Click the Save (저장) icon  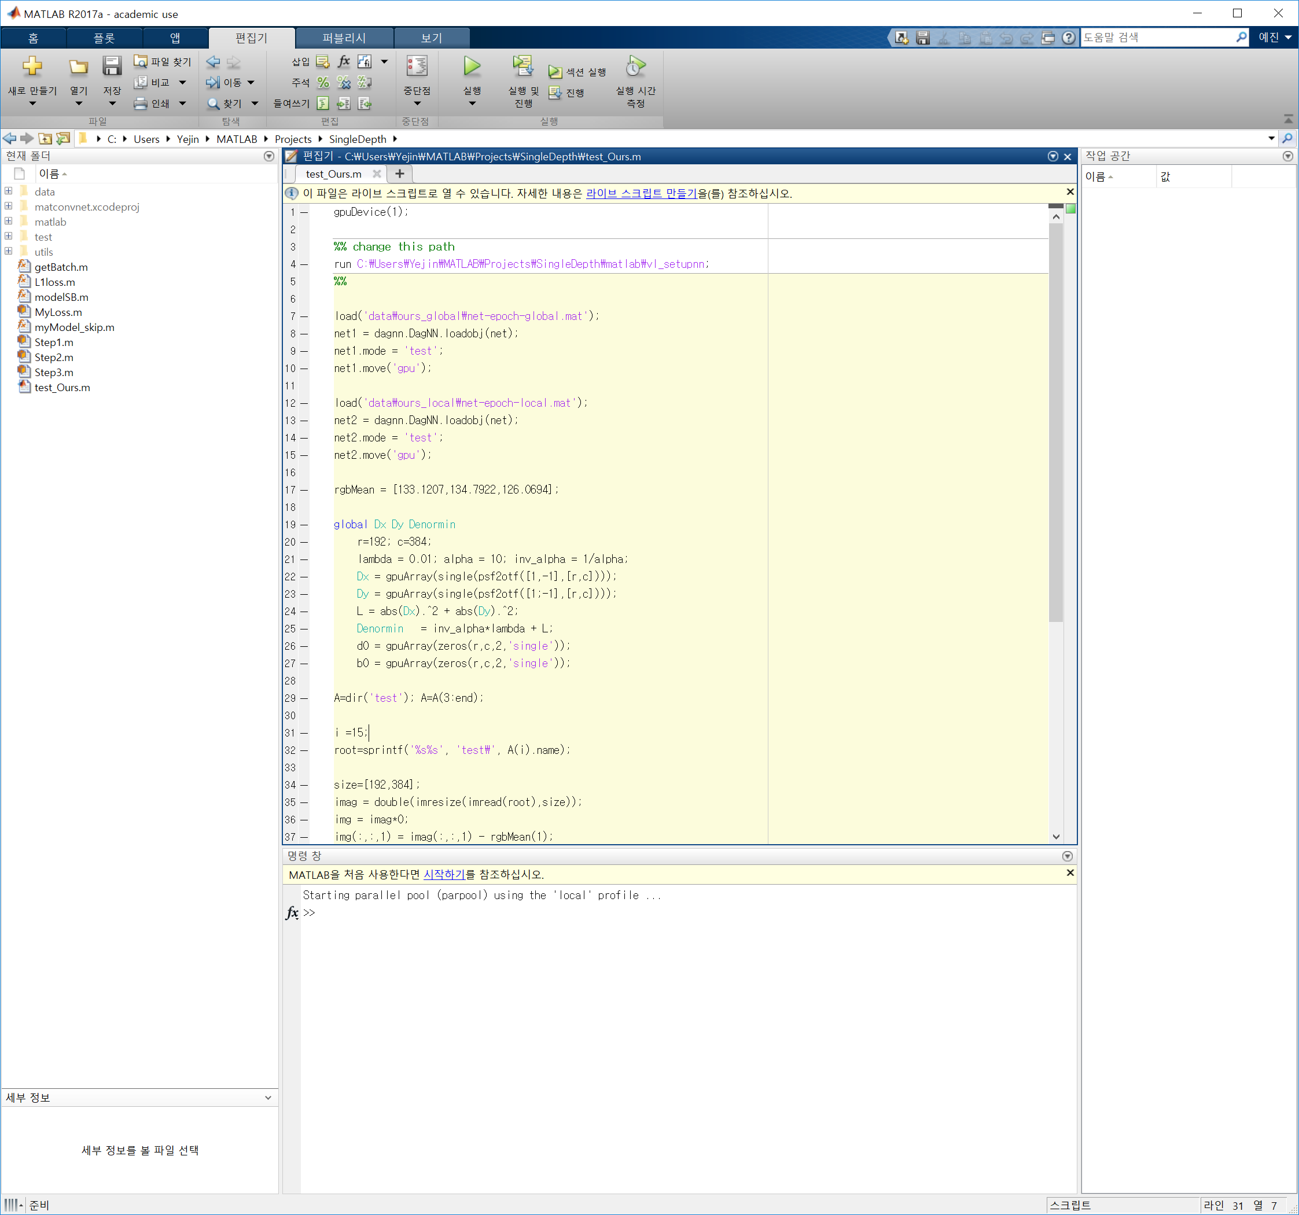(112, 67)
